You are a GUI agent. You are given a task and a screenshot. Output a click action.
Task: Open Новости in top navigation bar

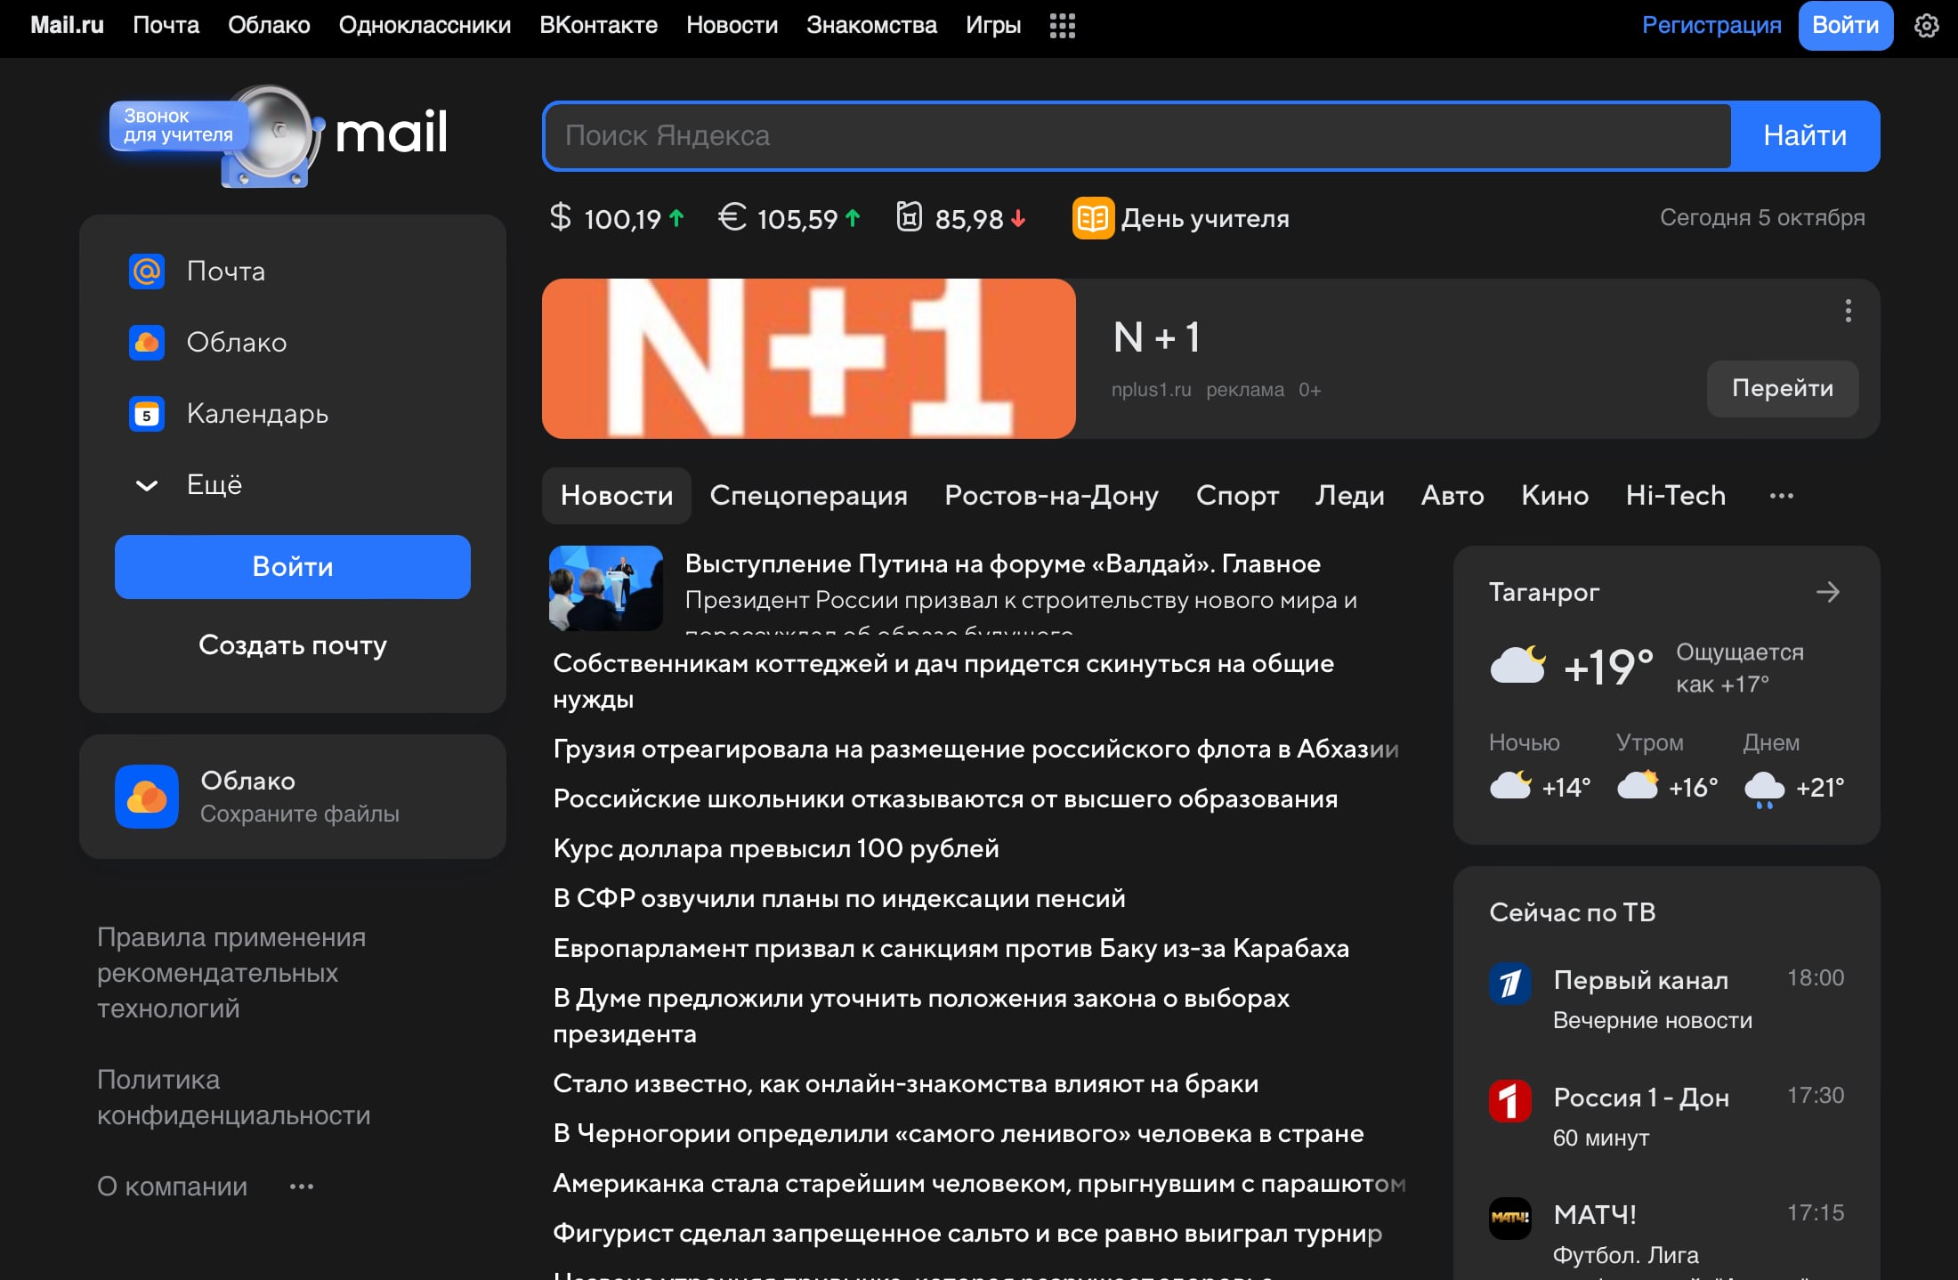point(732,25)
